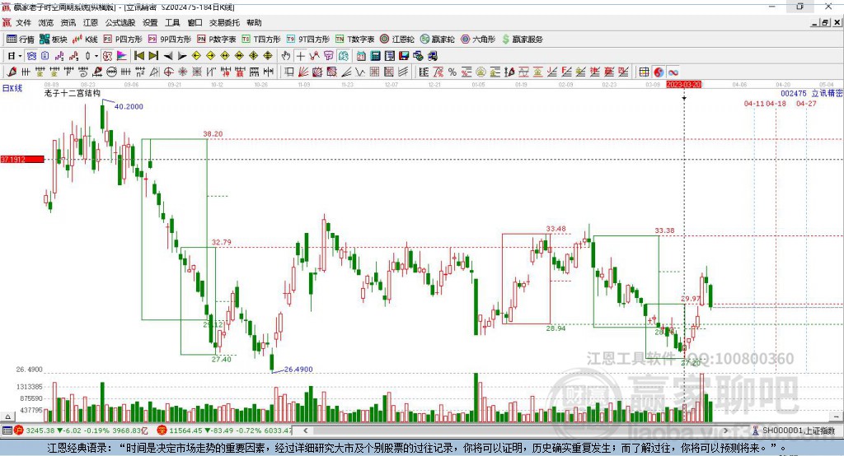Toggle the blue infinity symbol icon
The height and width of the screenshot is (456, 844).
pos(673,72)
